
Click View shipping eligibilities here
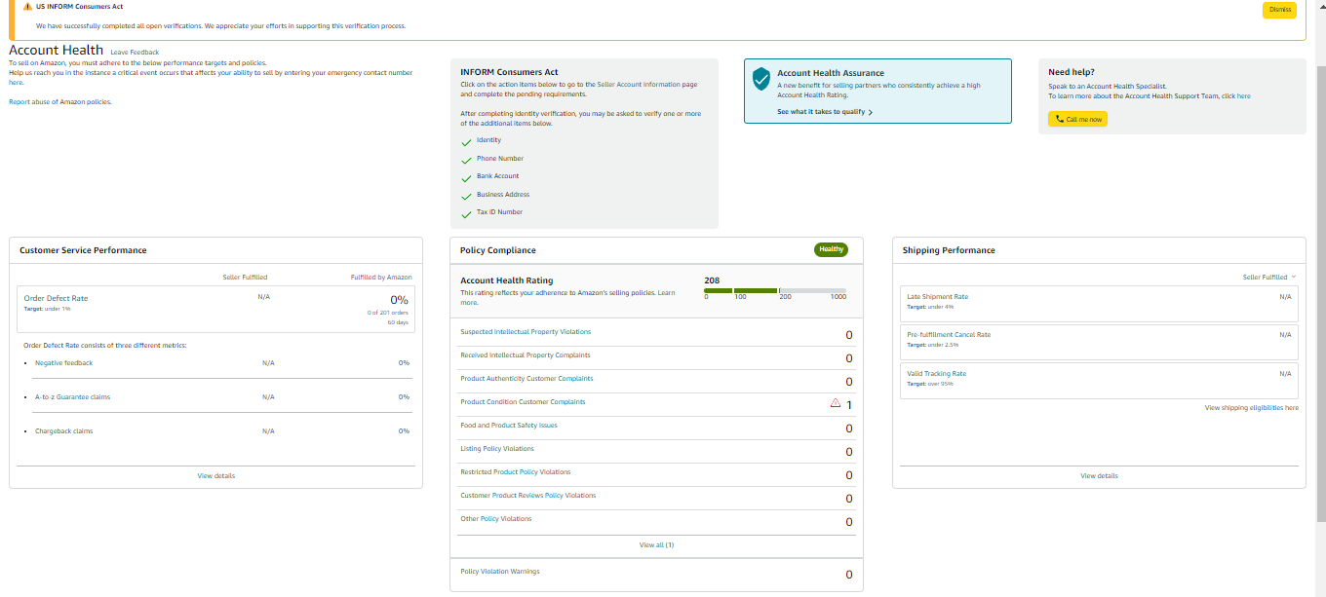click(x=1251, y=408)
